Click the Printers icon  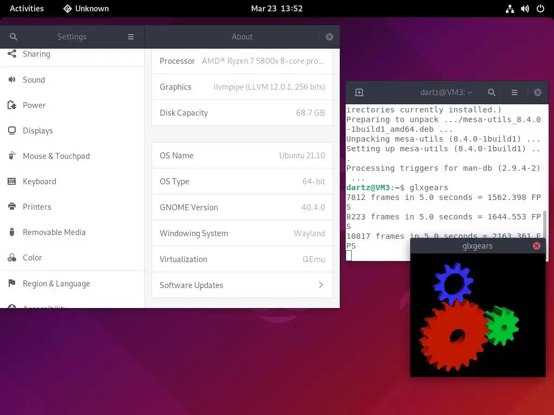point(12,207)
